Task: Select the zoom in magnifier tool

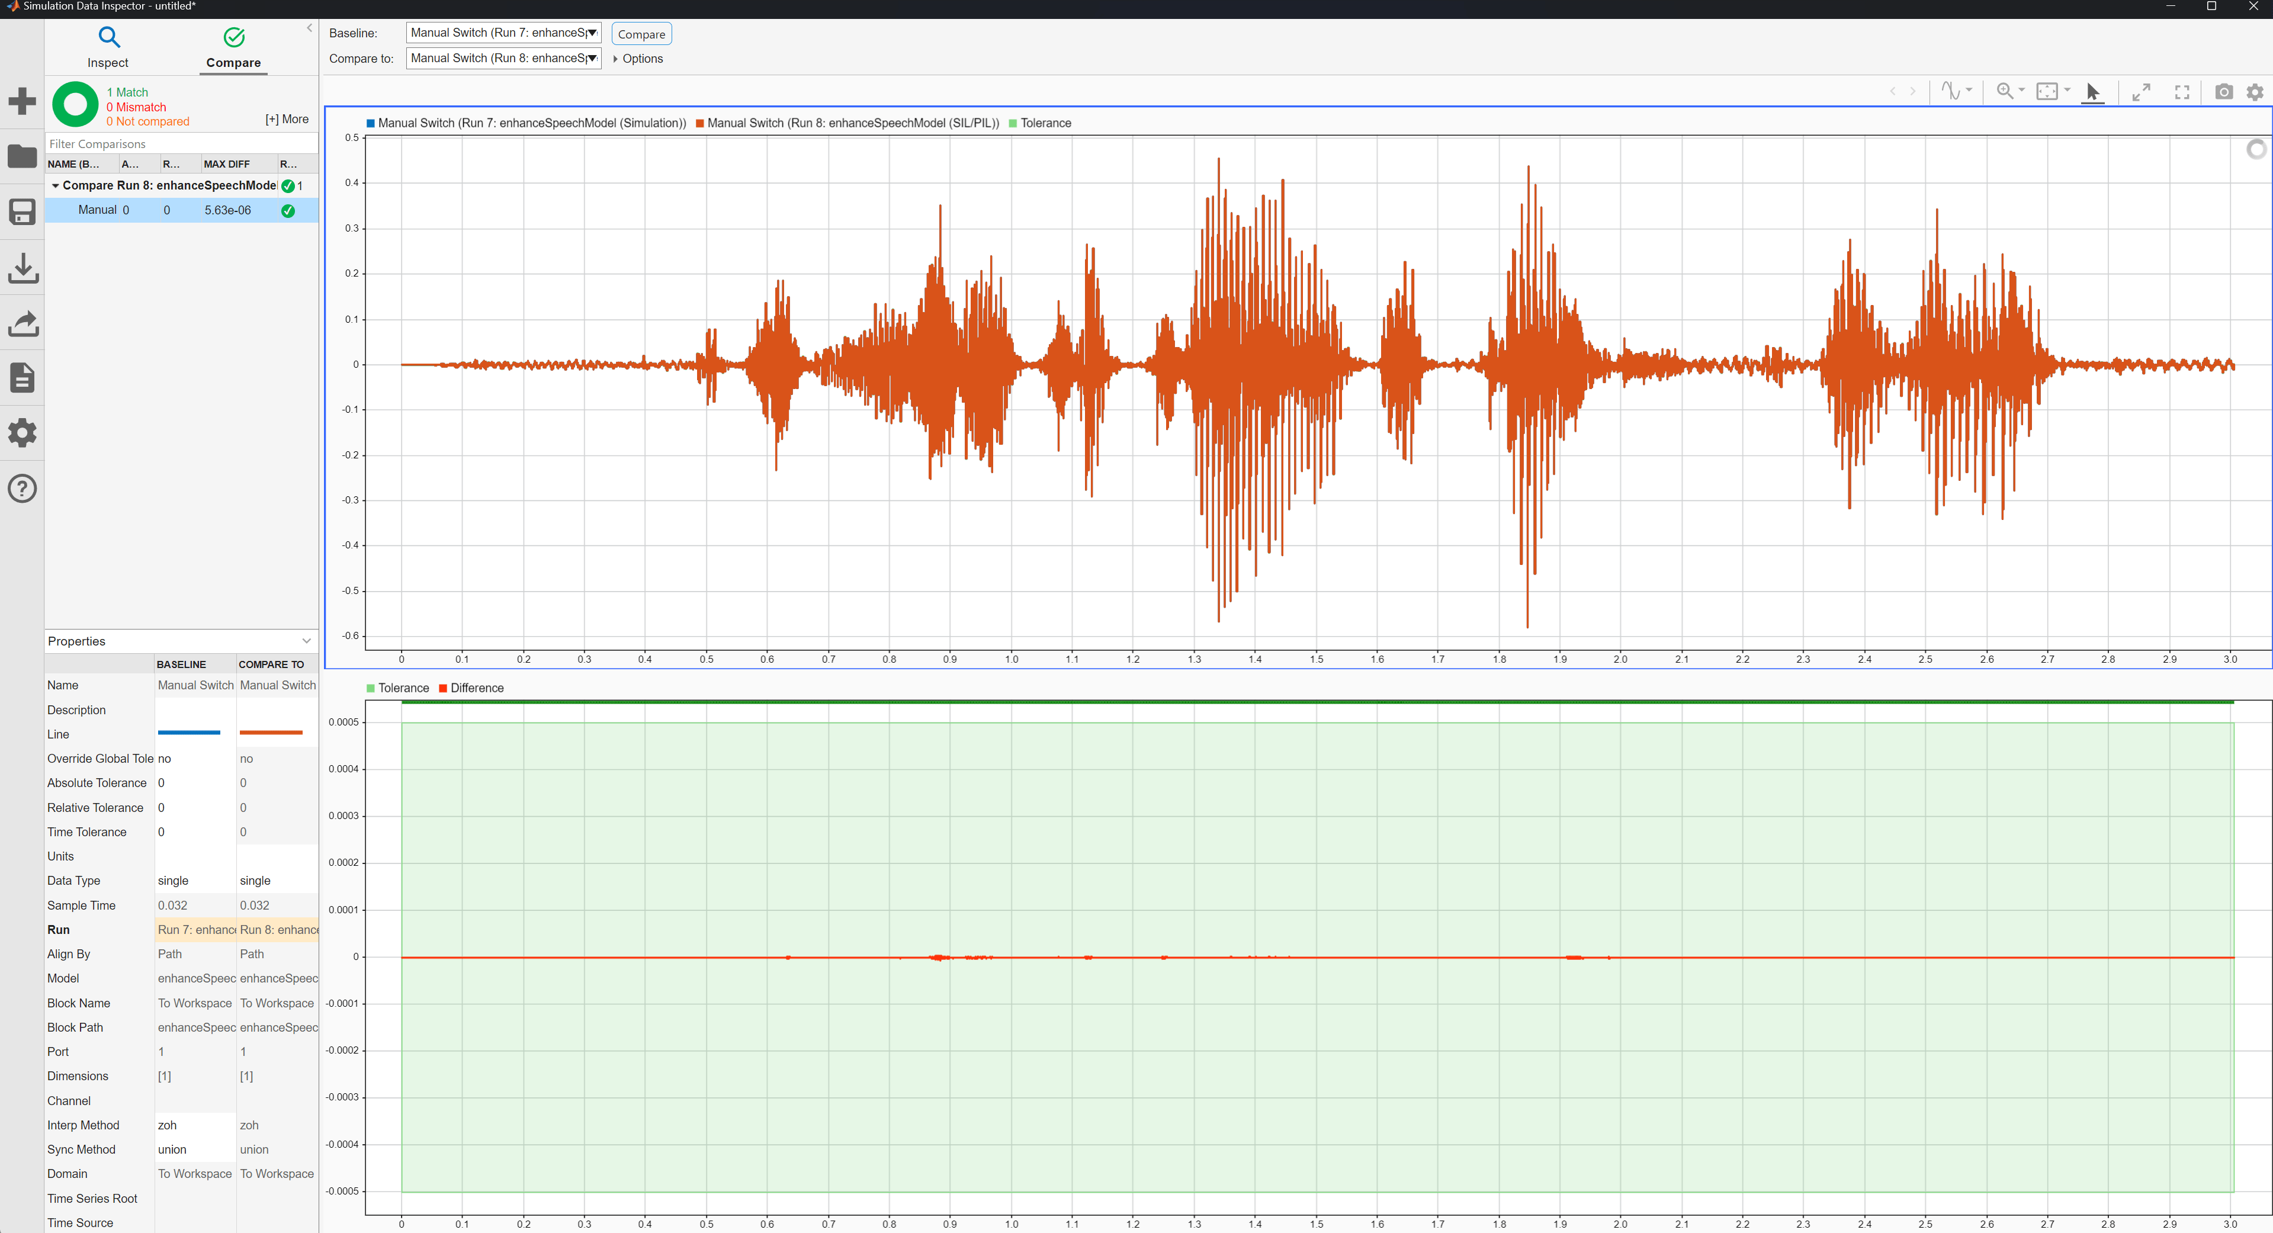Action: tap(2005, 92)
